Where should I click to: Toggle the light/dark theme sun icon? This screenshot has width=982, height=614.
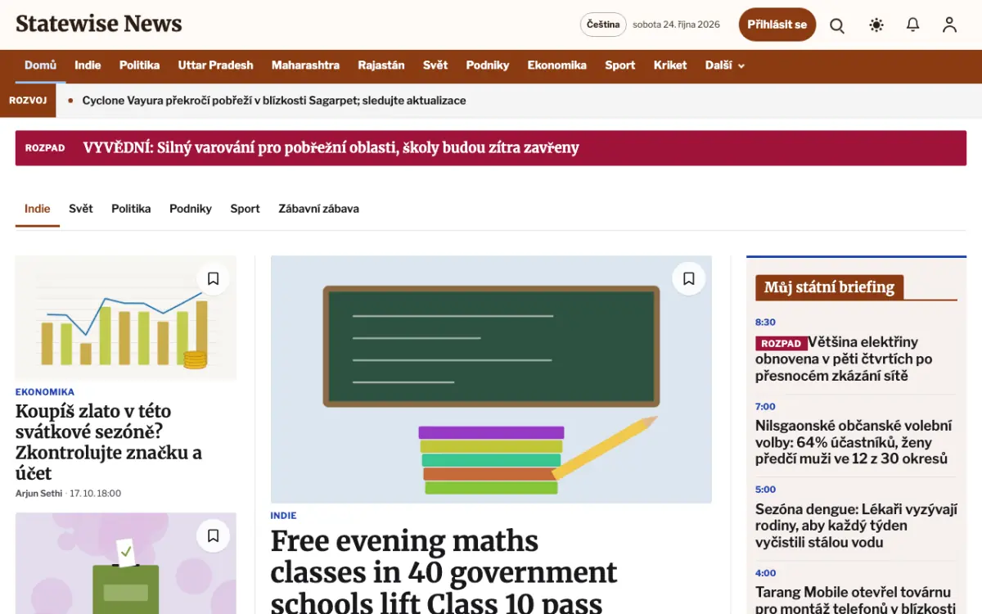(x=876, y=25)
